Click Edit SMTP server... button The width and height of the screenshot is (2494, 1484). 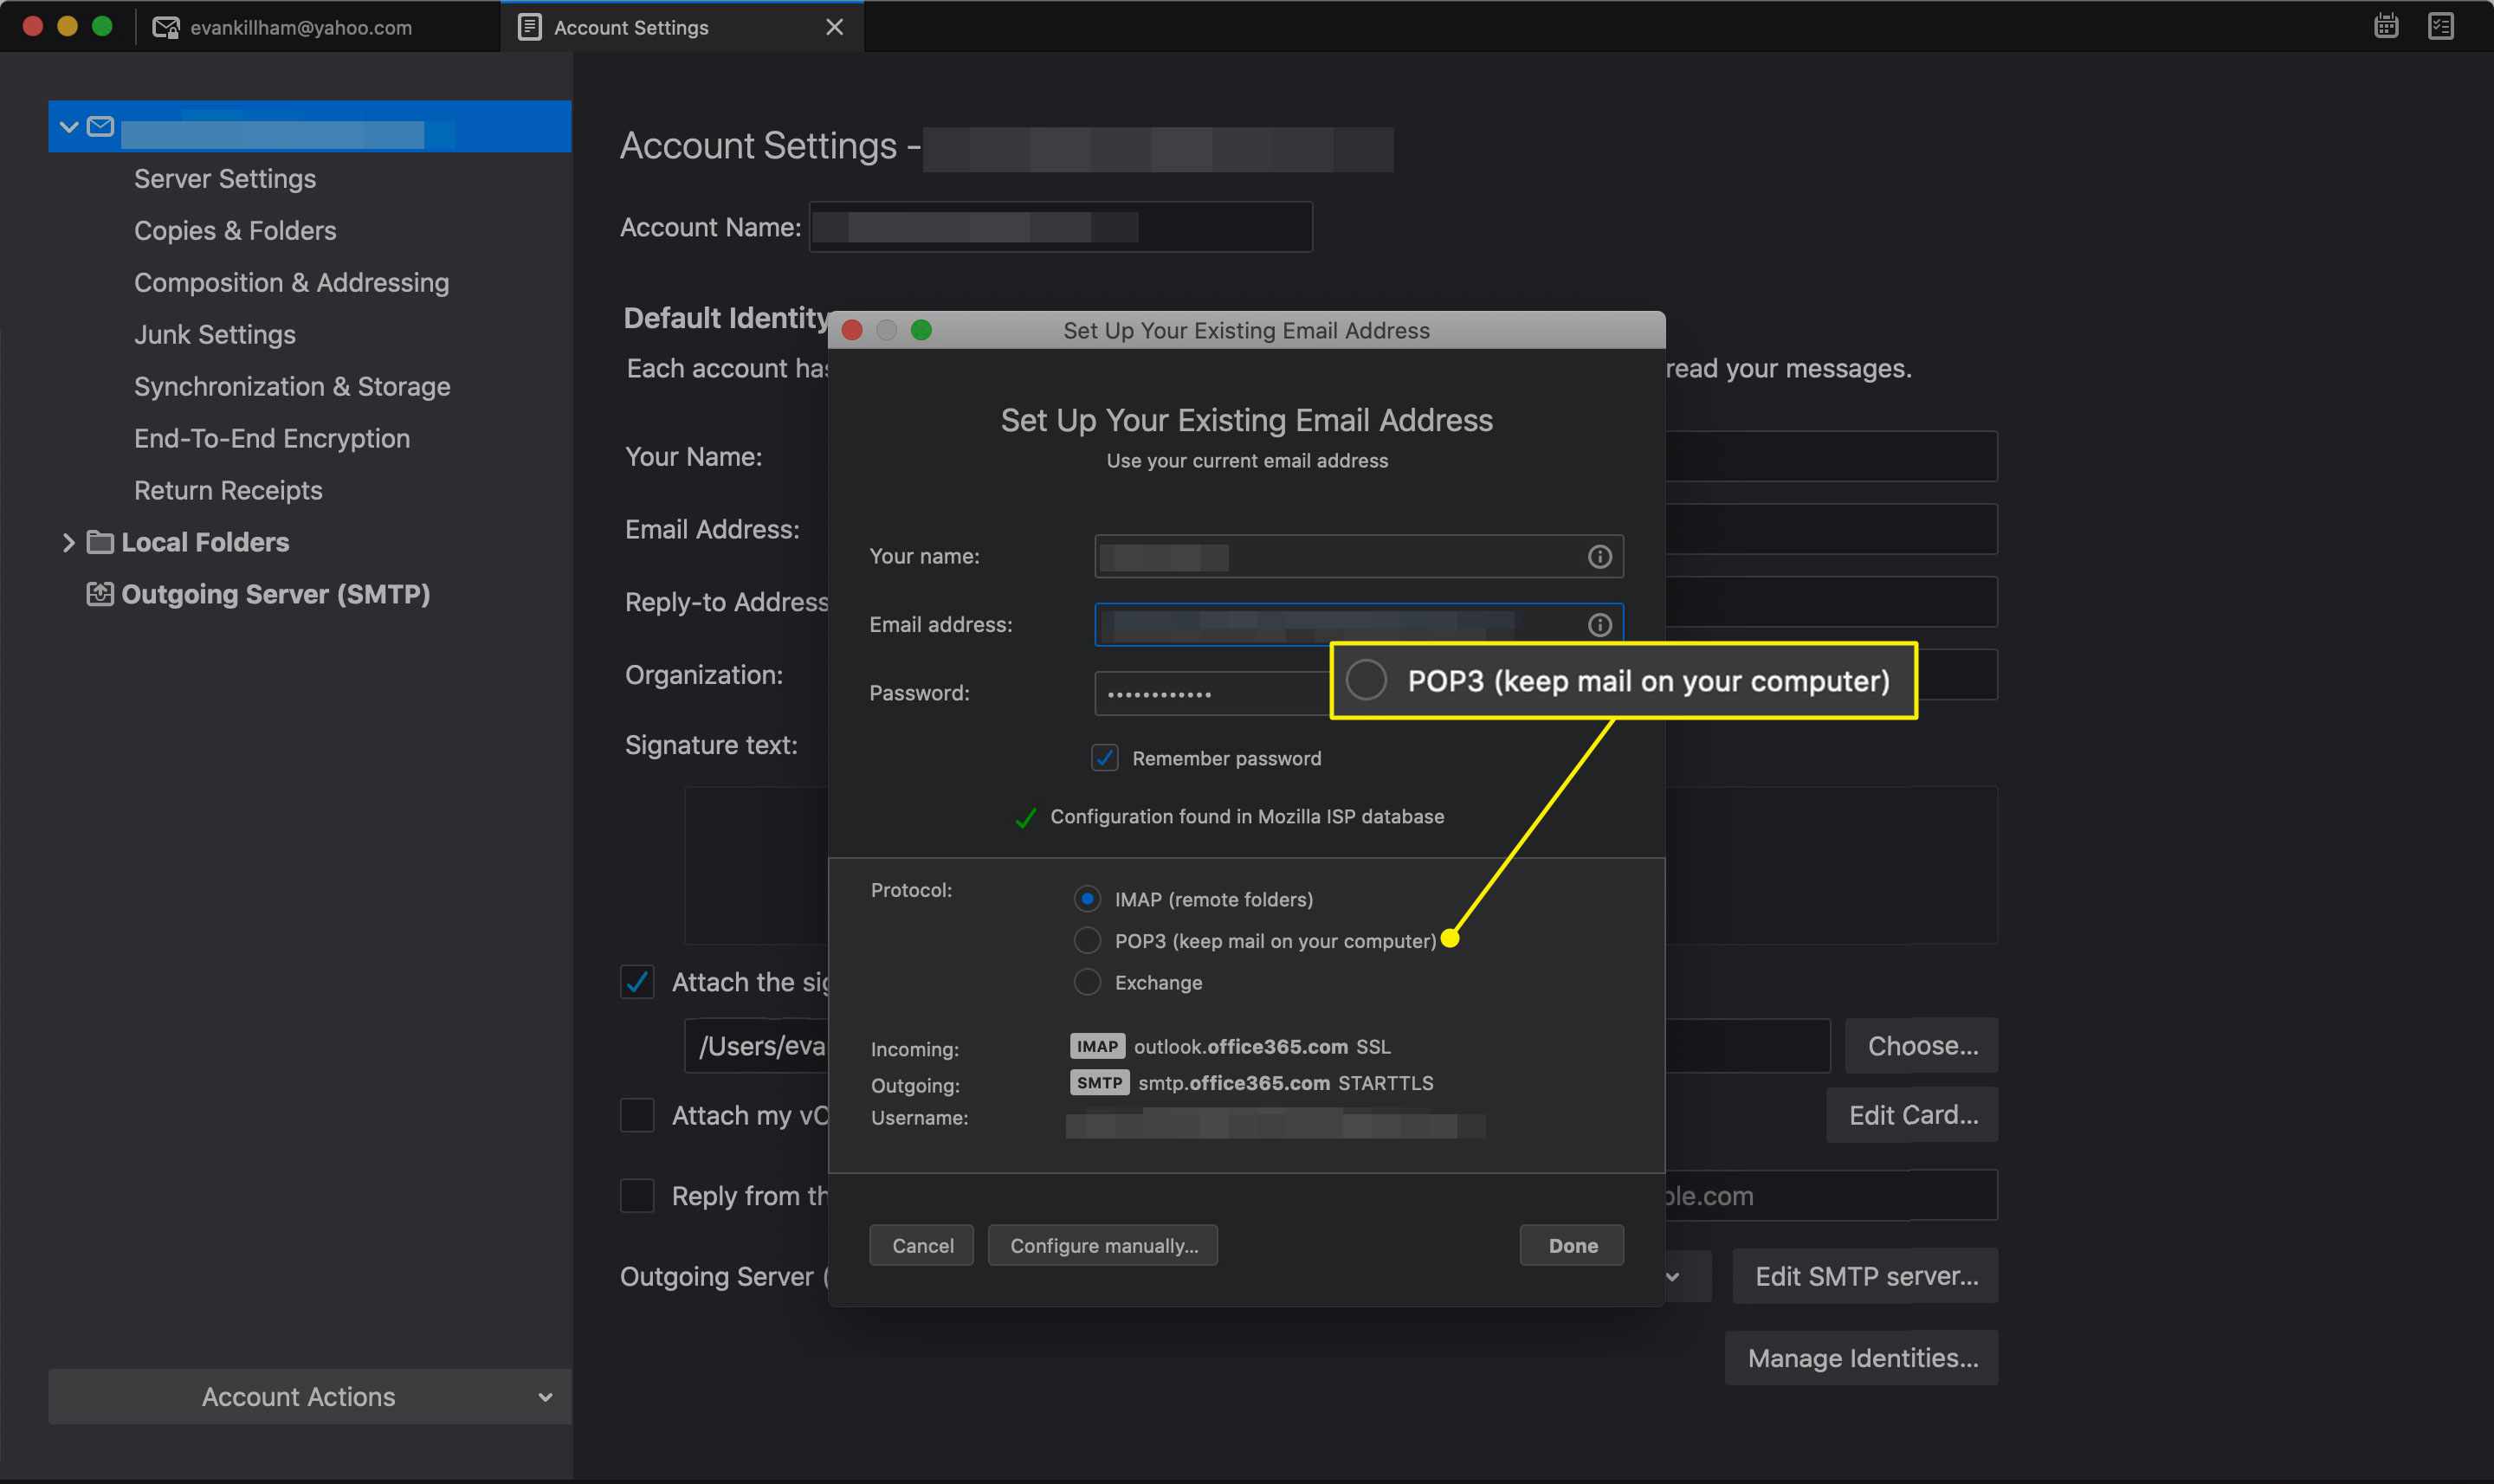1865,1276
